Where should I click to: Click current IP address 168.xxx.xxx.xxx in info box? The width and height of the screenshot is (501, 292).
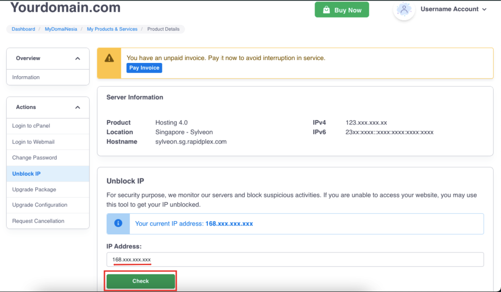click(x=229, y=224)
